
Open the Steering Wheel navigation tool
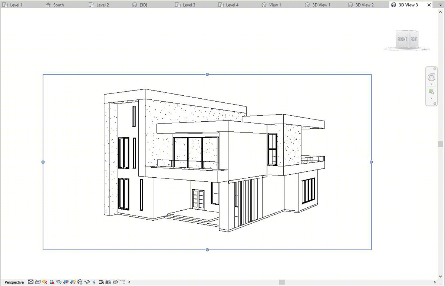(431, 77)
